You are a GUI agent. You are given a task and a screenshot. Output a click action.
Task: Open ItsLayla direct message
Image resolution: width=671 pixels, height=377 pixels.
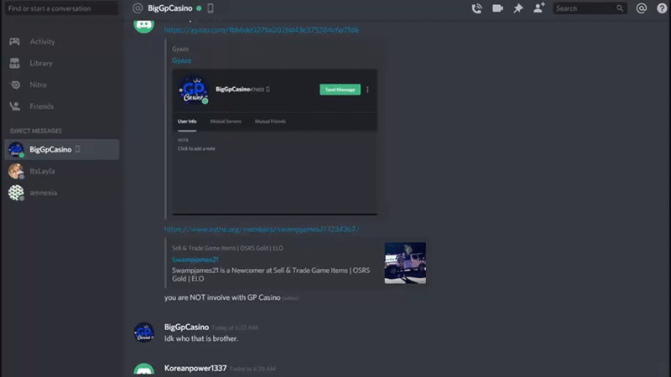point(61,171)
